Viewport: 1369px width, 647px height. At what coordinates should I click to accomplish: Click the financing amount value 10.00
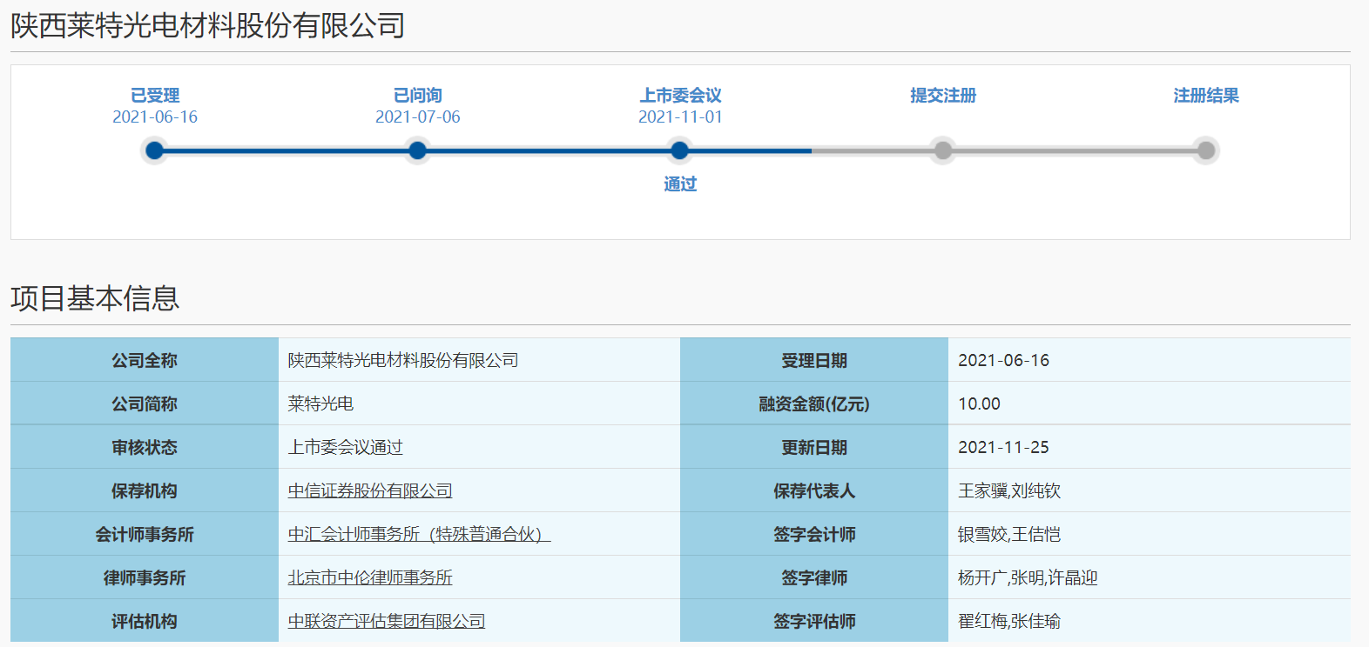(979, 404)
